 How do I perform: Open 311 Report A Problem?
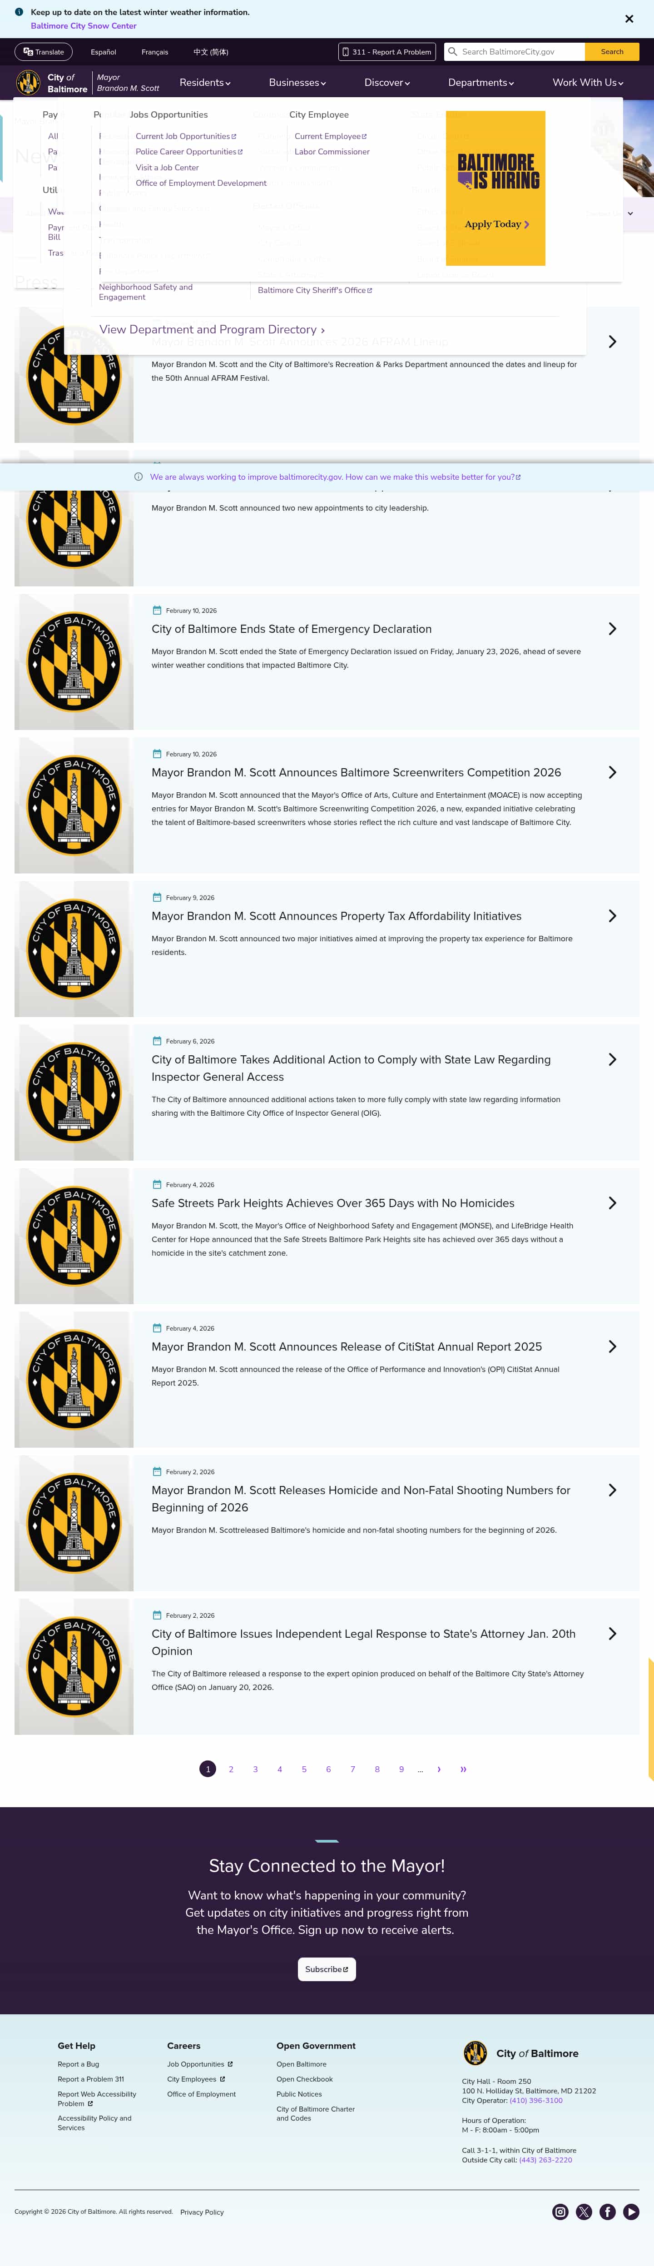coord(387,52)
